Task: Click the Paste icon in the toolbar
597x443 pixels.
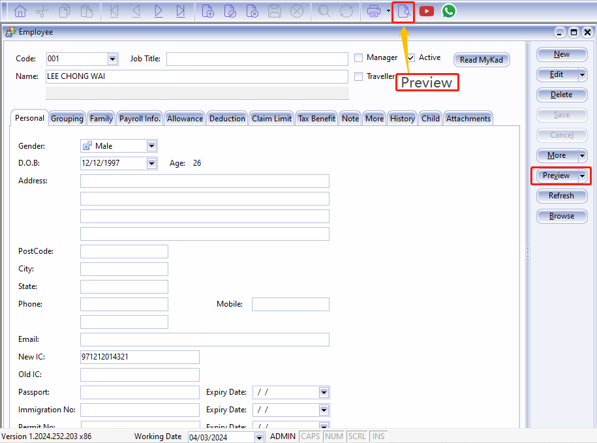Action: (85, 10)
